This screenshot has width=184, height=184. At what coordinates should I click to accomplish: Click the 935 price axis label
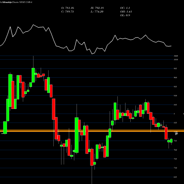(x=175, y=87)
